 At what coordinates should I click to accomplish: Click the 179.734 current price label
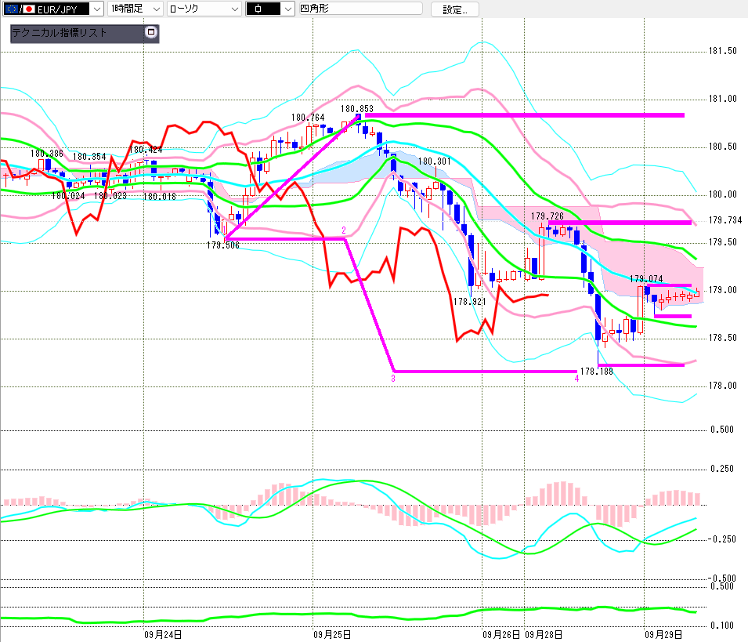pyautogui.click(x=725, y=220)
